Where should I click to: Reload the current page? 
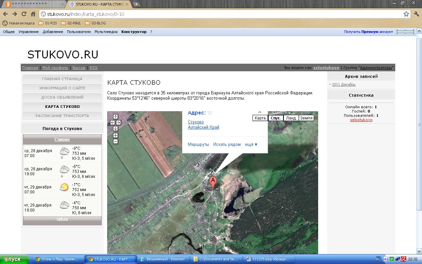(x=24, y=14)
